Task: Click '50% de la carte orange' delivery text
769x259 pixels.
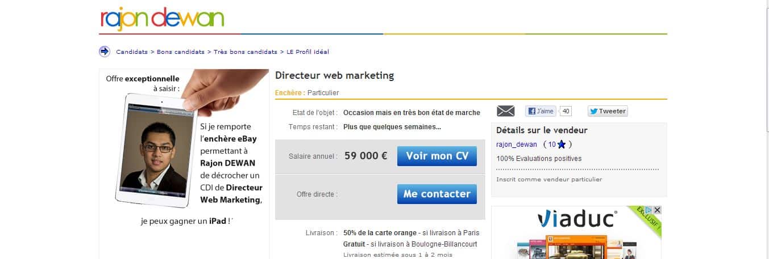Action: click(x=381, y=233)
